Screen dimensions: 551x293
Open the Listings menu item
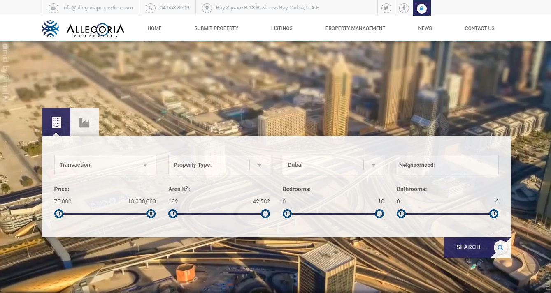pyautogui.click(x=281, y=28)
